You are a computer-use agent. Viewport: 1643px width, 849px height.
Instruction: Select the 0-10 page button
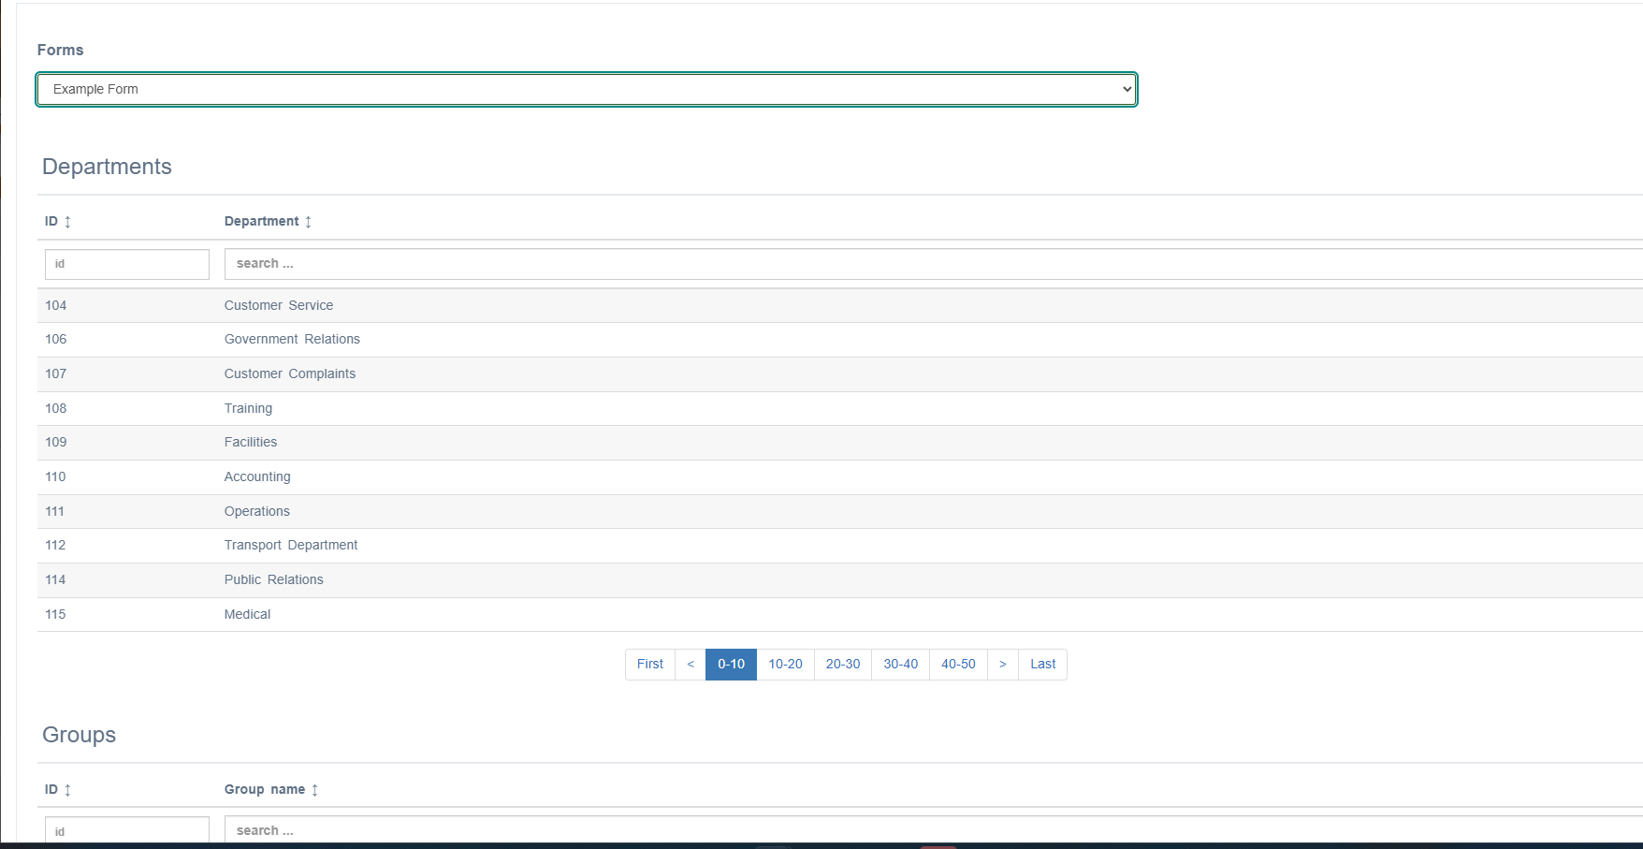pos(731,665)
